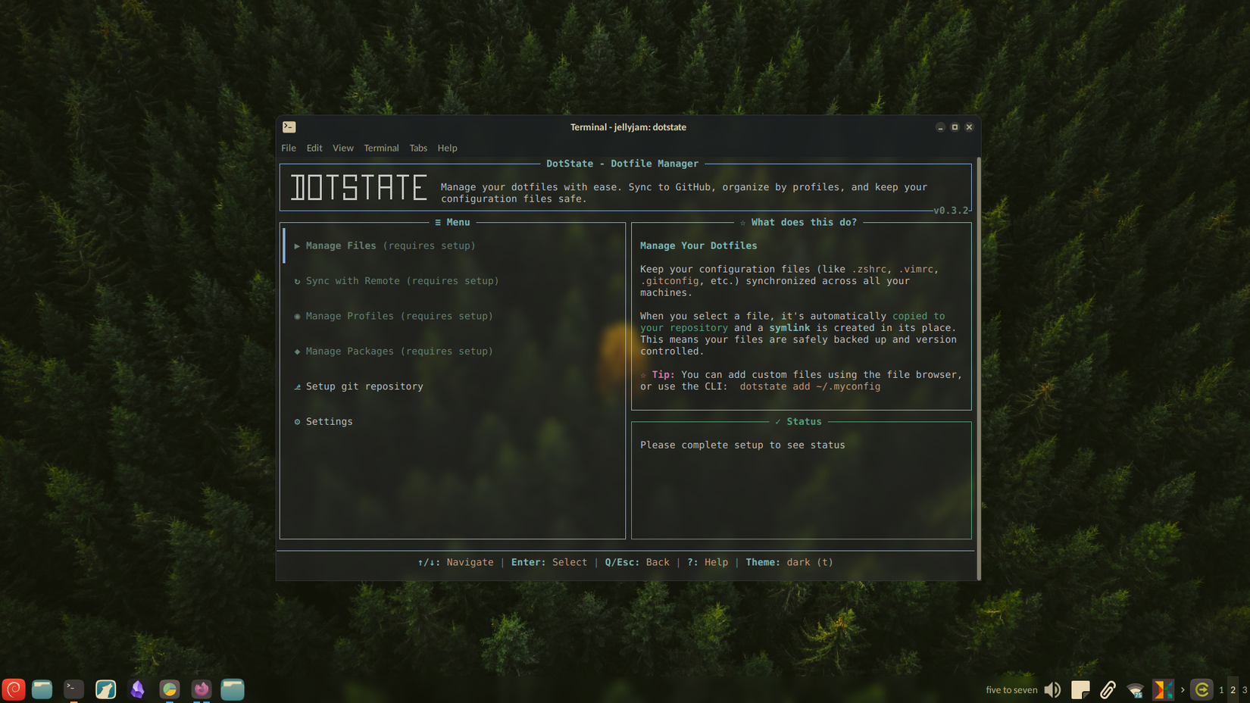This screenshot has height=703, width=1250.
Task: Switch to workspace 2
Action: click(x=1233, y=689)
